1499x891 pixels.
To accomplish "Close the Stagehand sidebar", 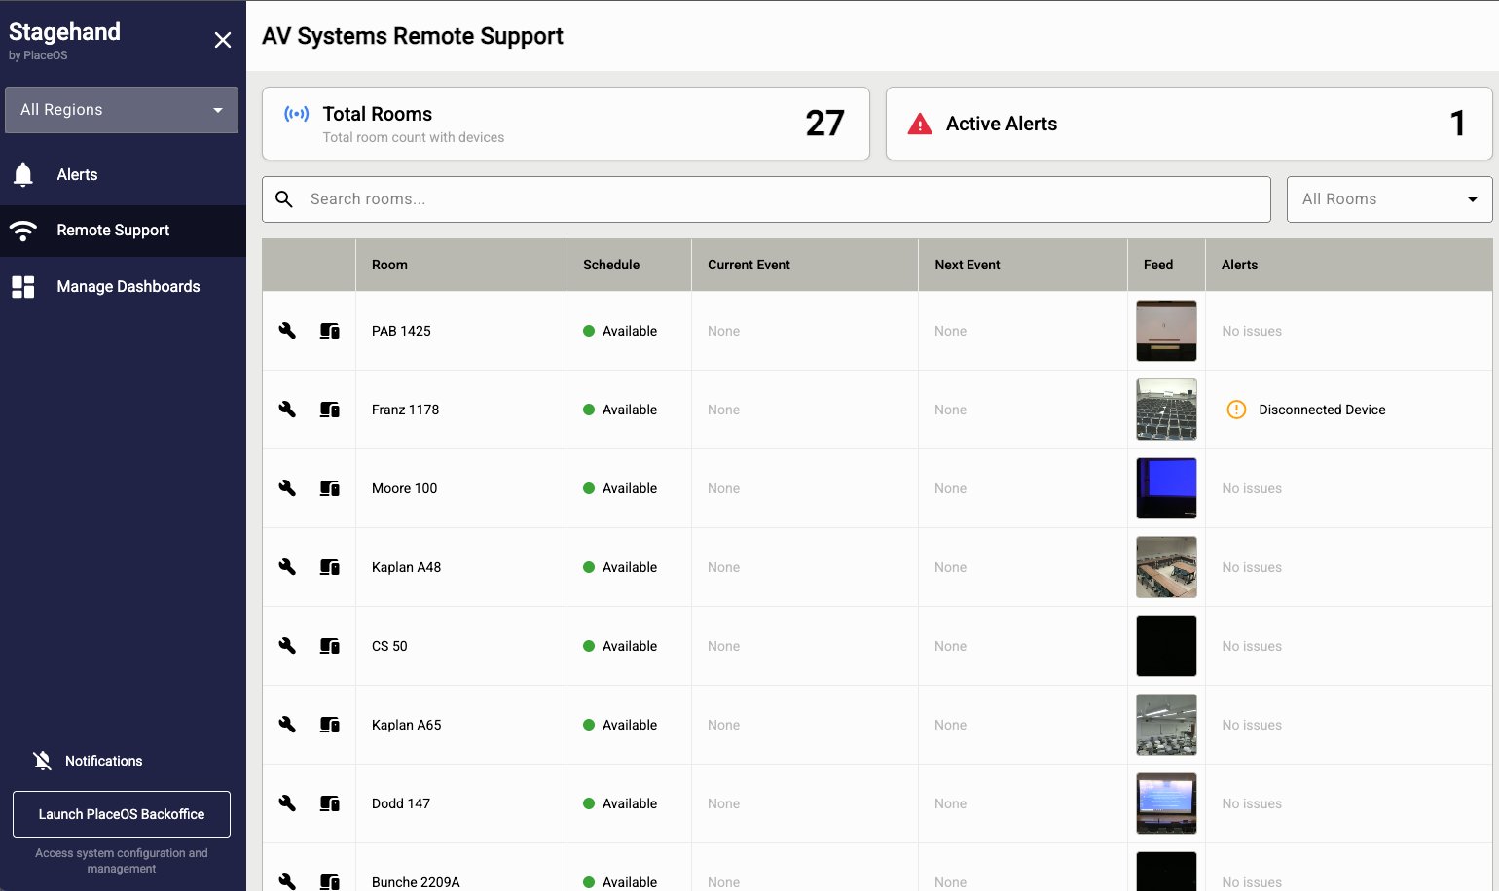I will pos(223,40).
